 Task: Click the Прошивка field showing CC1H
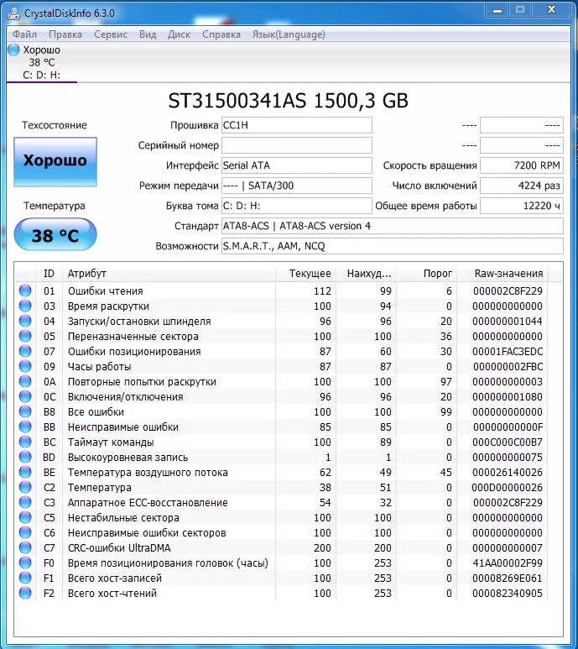coord(296,125)
